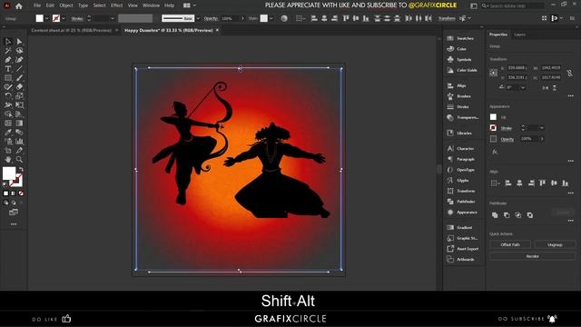Click the X position input field

[517, 68]
